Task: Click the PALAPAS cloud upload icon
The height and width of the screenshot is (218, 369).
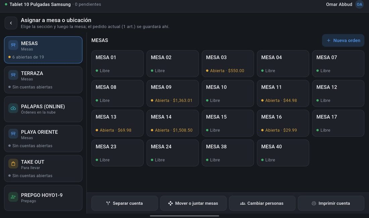Action: pos(13,108)
